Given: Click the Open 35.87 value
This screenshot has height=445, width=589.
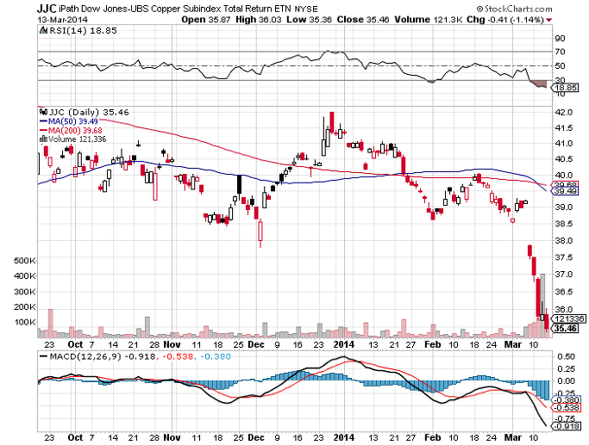Looking at the screenshot, I should [205, 20].
